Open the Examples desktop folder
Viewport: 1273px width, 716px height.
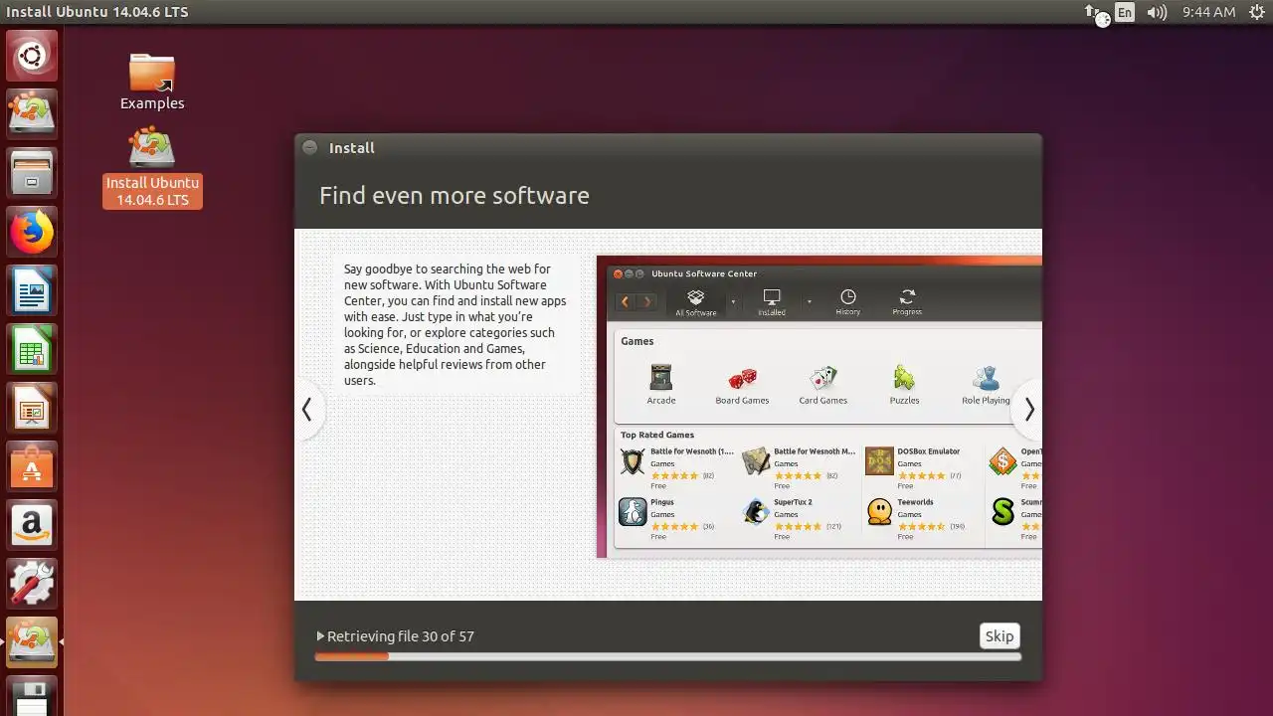(x=152, y=82)
